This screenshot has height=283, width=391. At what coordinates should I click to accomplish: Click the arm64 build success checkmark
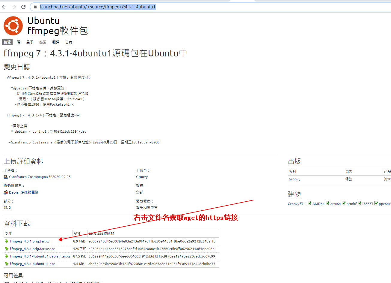point(327,203)
